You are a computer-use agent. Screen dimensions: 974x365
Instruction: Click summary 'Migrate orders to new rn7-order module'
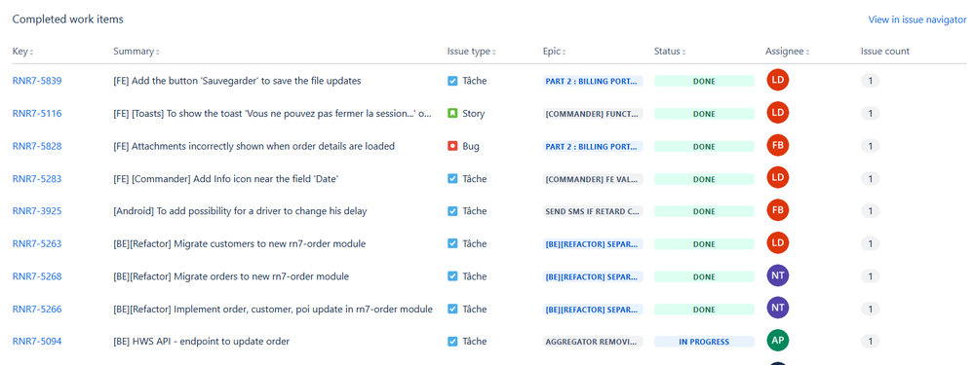tap(231, 276)
